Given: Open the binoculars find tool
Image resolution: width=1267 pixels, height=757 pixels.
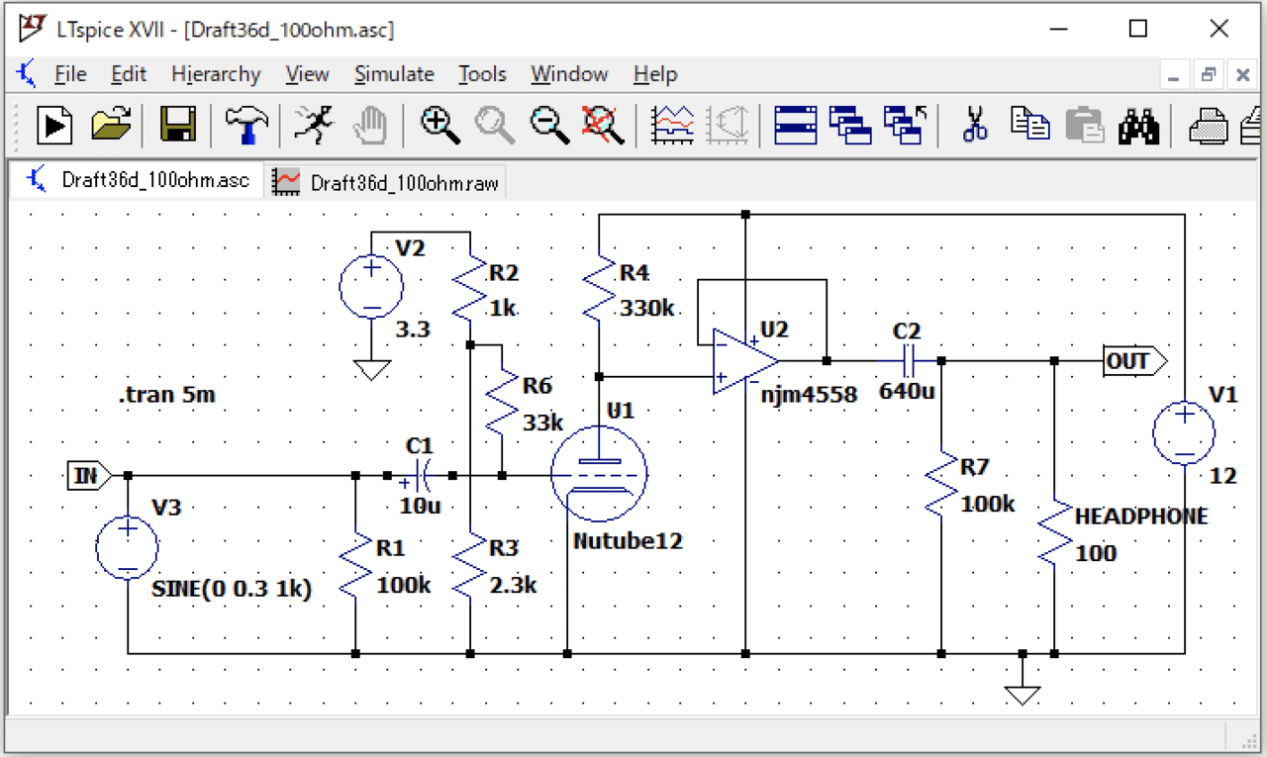Looking at the screenshot, I should coord(1138,125).
